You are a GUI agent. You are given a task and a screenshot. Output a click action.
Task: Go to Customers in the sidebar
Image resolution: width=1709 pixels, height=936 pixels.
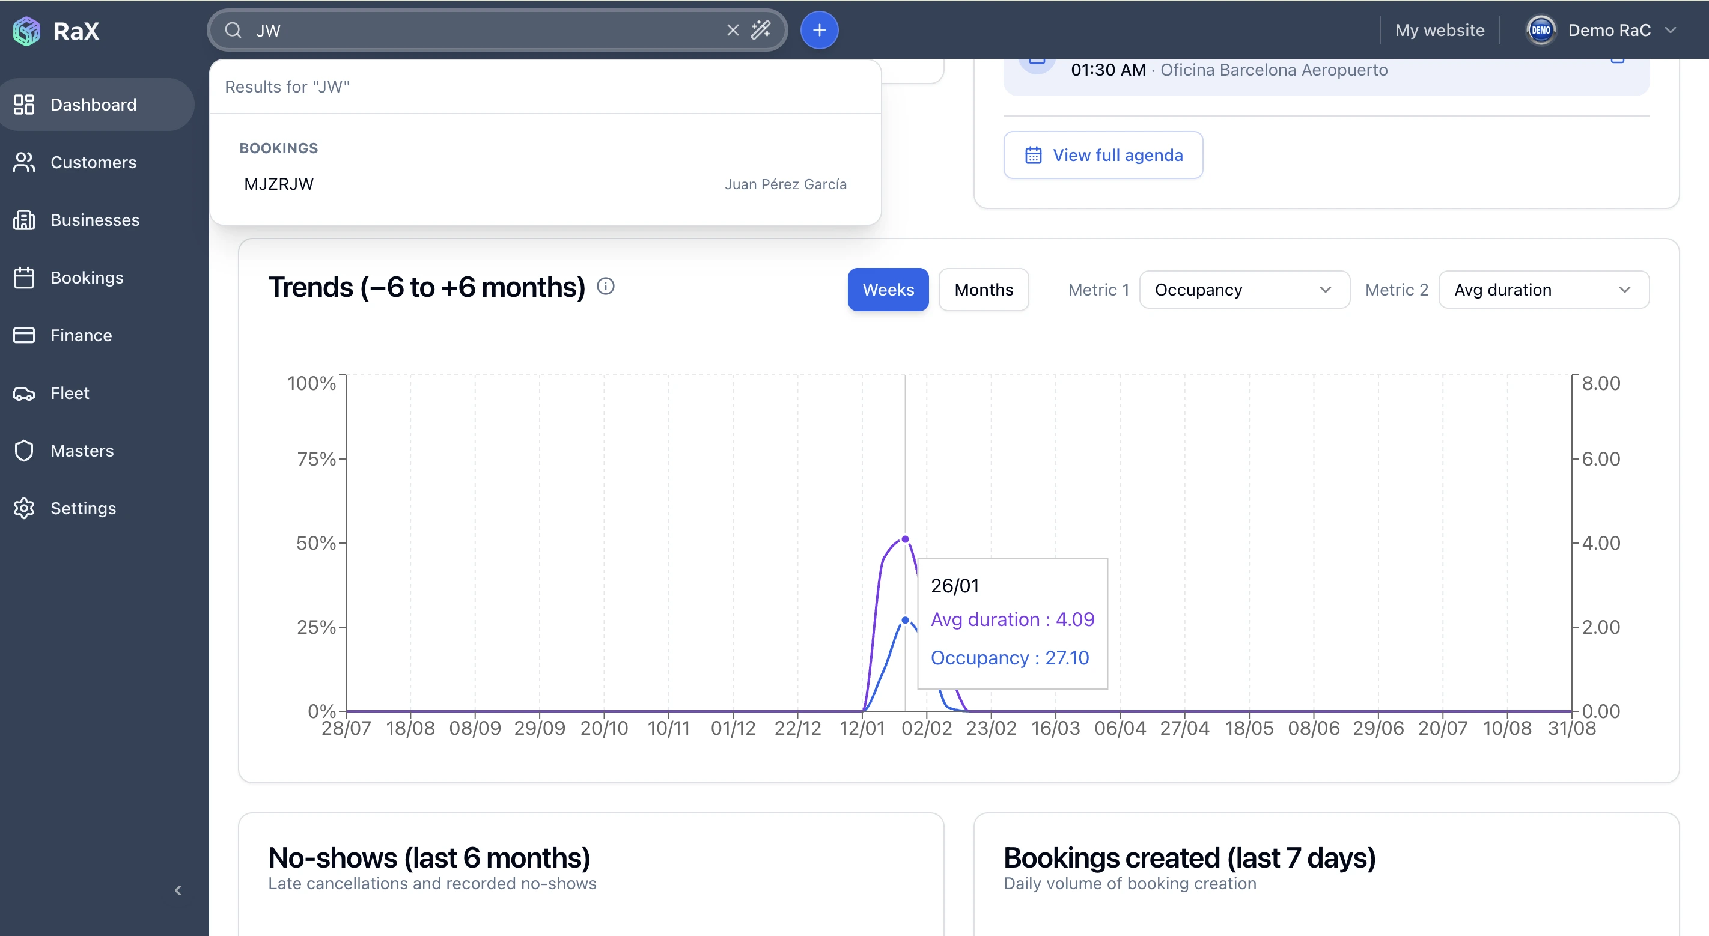[94, 163]
